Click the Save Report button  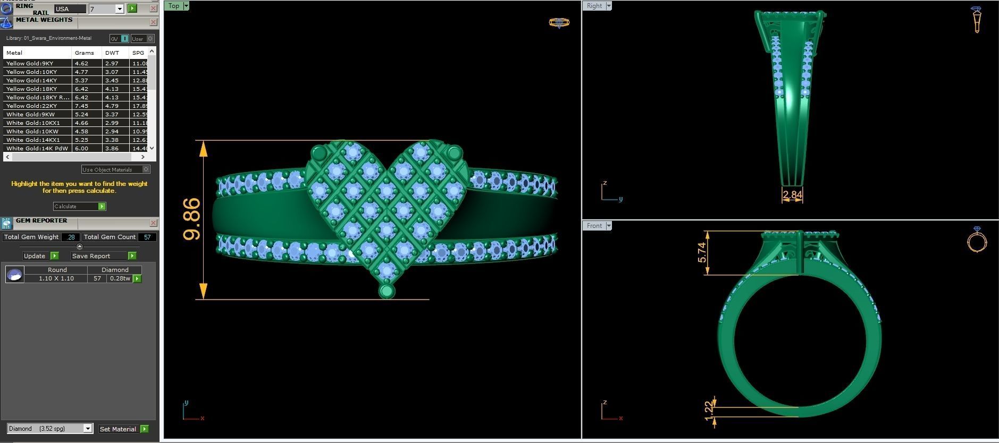[99, 256]
